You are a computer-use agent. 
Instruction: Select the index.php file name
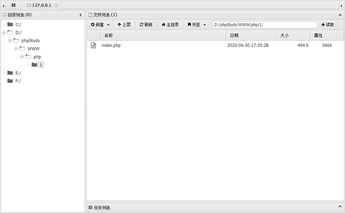[x=111, y=45]
